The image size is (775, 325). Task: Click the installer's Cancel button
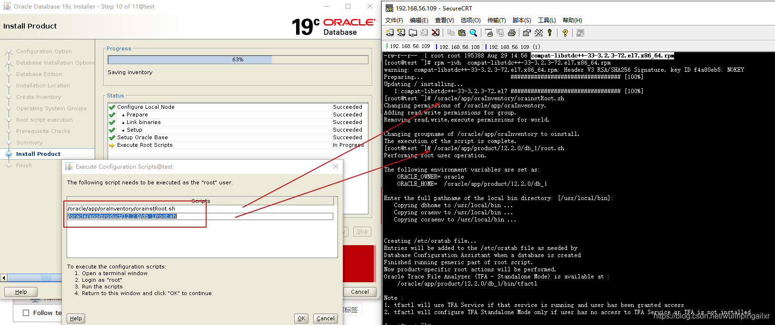360,292
